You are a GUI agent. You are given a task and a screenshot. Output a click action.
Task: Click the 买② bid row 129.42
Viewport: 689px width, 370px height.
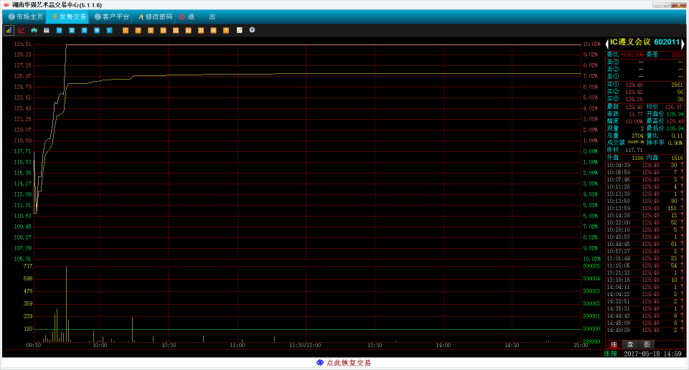(x=645, y=92)
